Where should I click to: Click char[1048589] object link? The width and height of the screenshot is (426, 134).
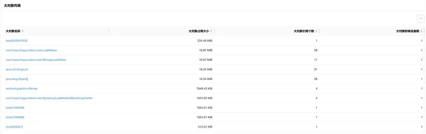[15, 117]
